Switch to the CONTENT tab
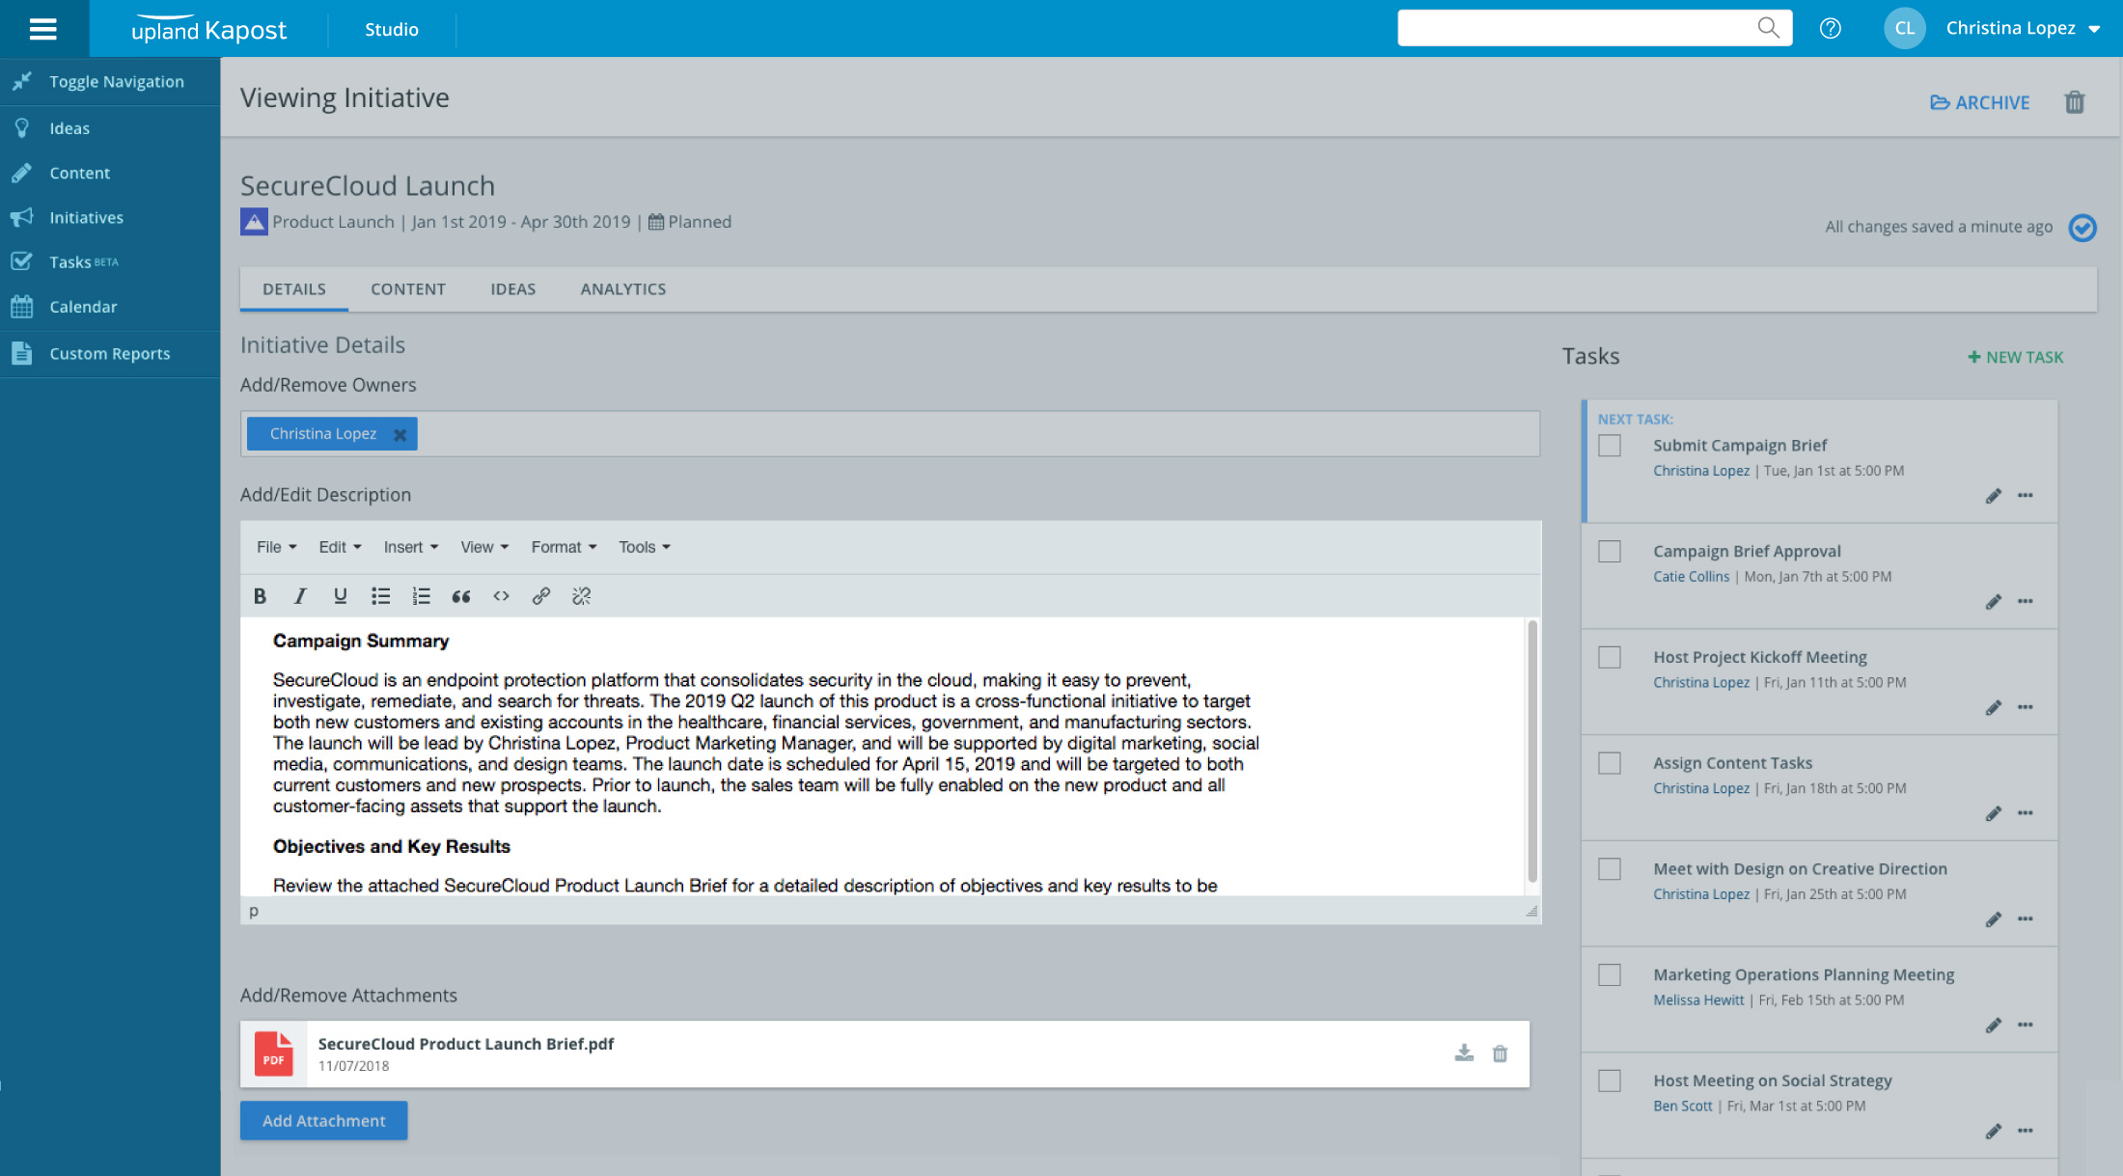Viewport: 2123px width, 1176px height. click(408, 289)
